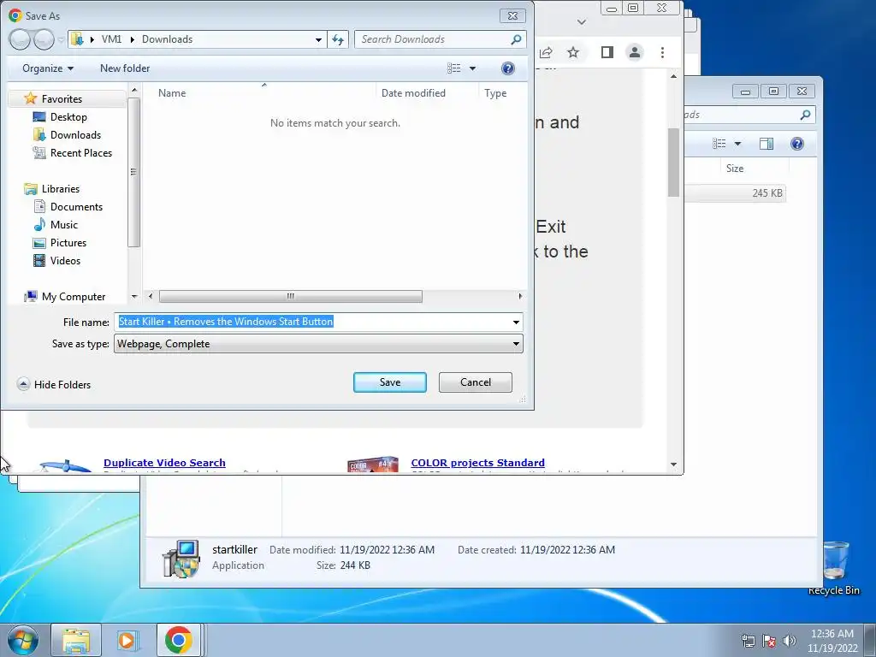Create a New folder
This screenshot has height=657, width=876.
[x=125, y=68]
